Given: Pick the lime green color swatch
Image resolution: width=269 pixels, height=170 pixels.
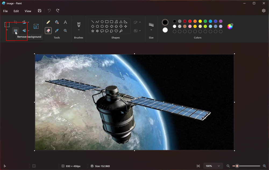Looking at the screenshot, I should [205, 26].
